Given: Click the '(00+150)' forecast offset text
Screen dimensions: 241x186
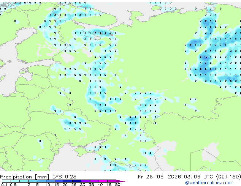Looking at the screenshot, I should (228, 177).
